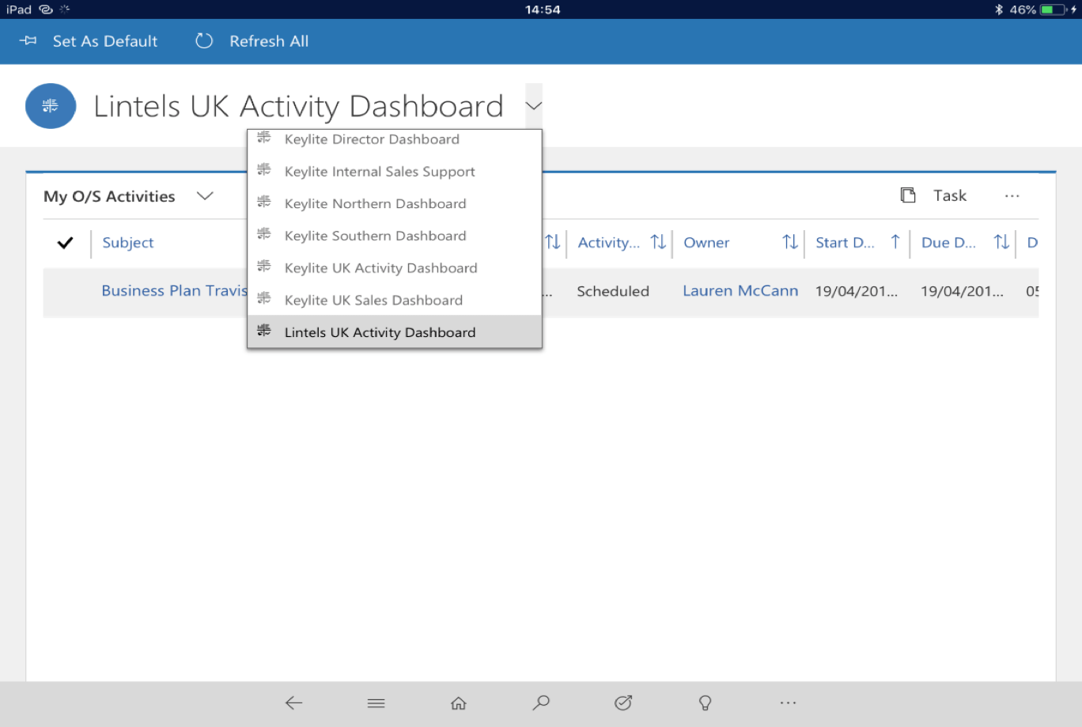The image size is (1082, 727).
Task: Expand the My O/S Activities view chevron
Action: click(205, 196)
